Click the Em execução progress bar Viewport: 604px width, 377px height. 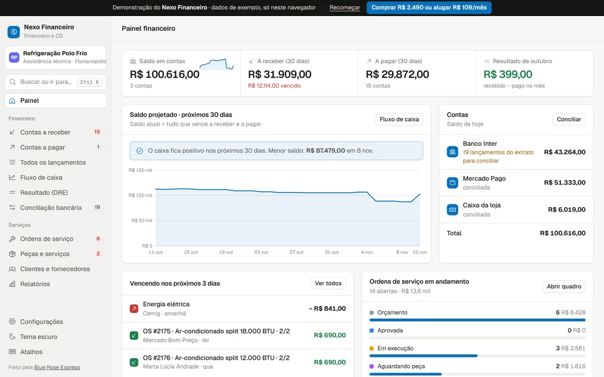click(477, 356)
